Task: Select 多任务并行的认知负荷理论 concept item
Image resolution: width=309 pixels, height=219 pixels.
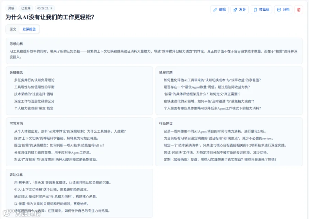Action: coord(34,80)
